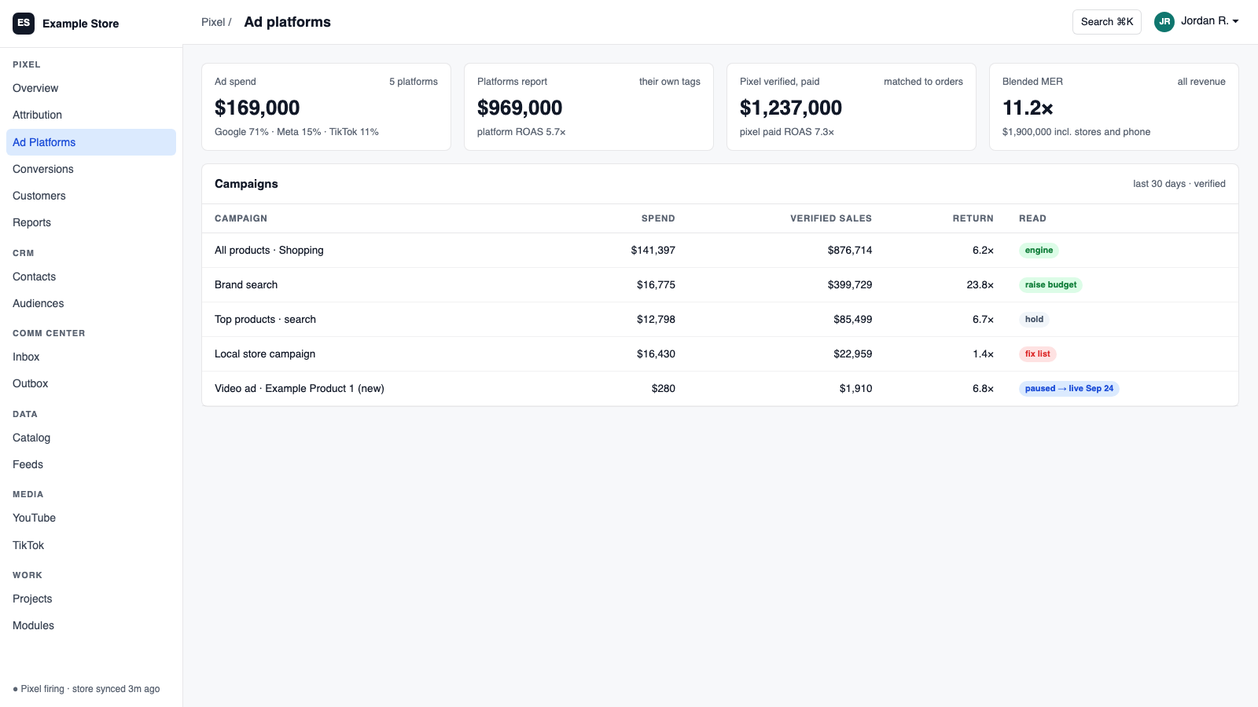Open the Outbox
The height and width of the screenshot is (707, 1258).
click(x=91, y=383)
